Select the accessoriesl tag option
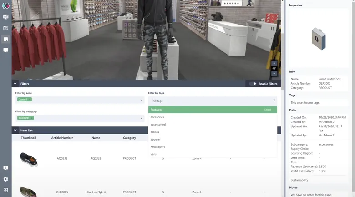 213,125
